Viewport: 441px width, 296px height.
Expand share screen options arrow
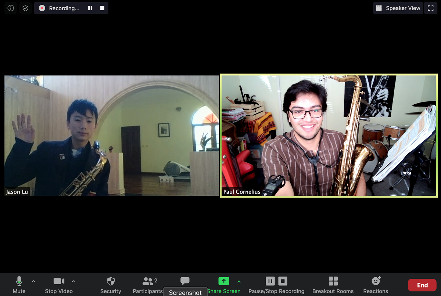point(239,281)
